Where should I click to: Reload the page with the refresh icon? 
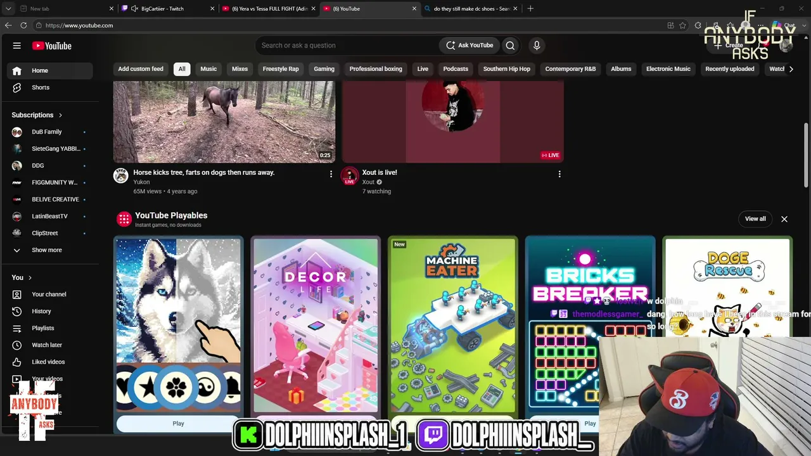(23, 25)
